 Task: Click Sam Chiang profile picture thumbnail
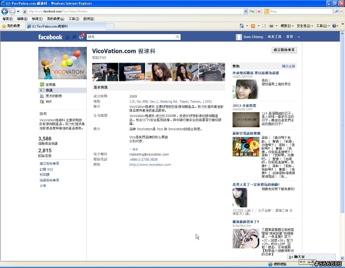tap(239, 37)
